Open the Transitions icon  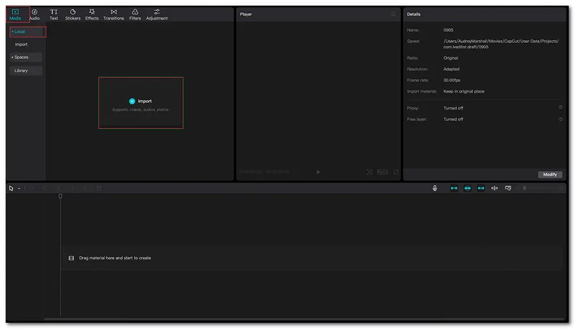coord(113,14)
